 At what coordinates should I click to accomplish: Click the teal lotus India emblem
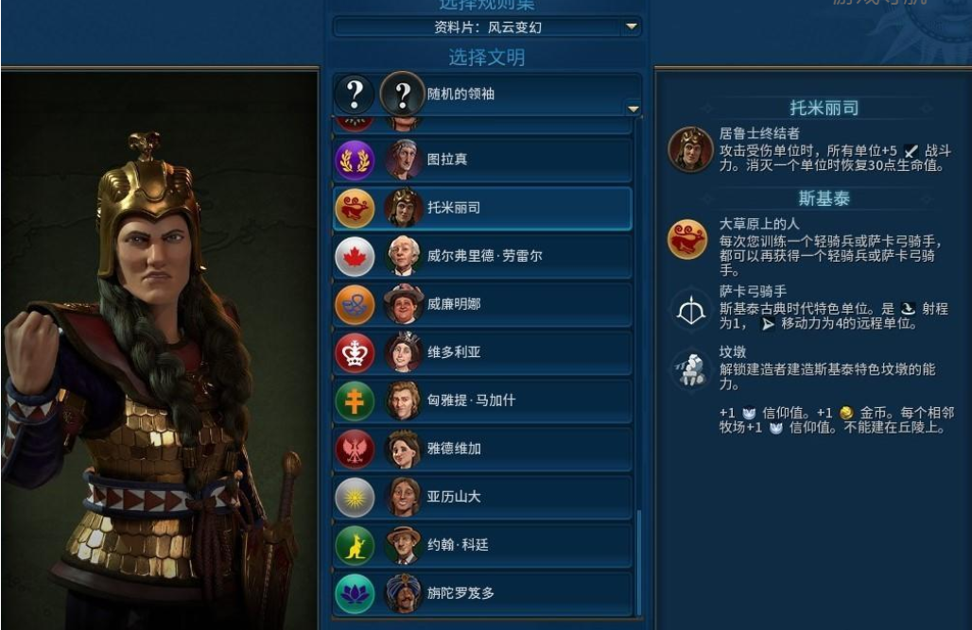click(x=355, y=593)
